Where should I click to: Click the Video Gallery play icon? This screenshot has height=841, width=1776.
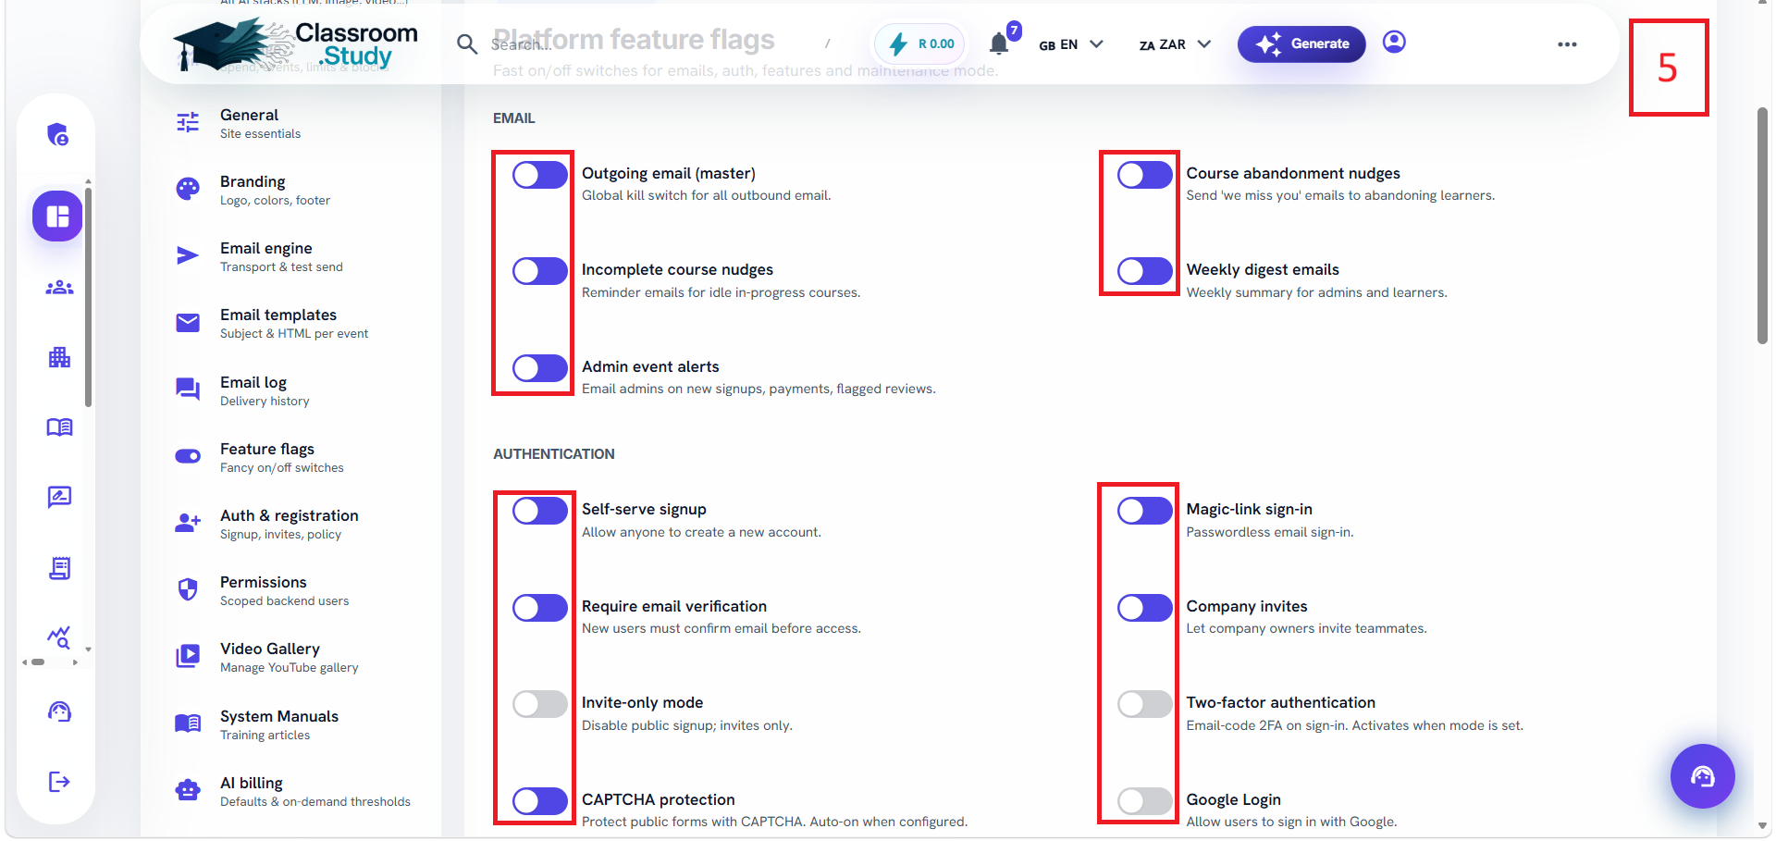click(x=188, y=657)
